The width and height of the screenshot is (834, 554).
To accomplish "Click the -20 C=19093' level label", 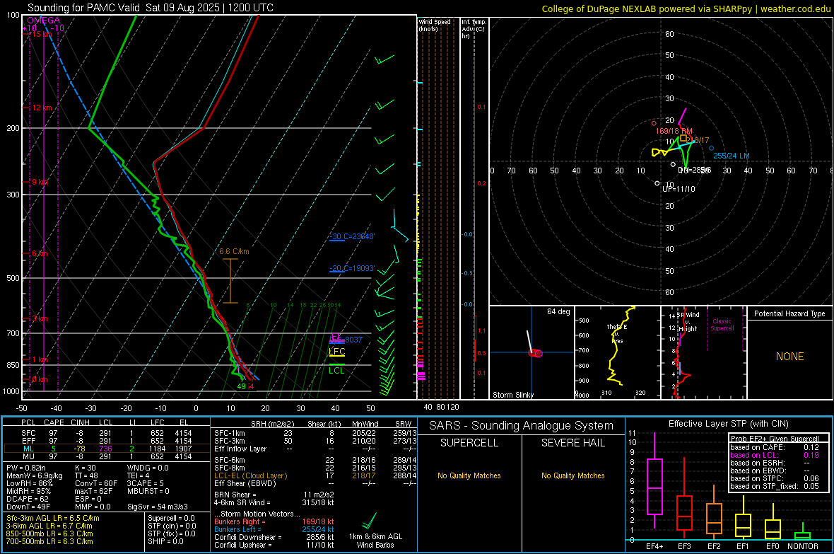I will (351, 268).
